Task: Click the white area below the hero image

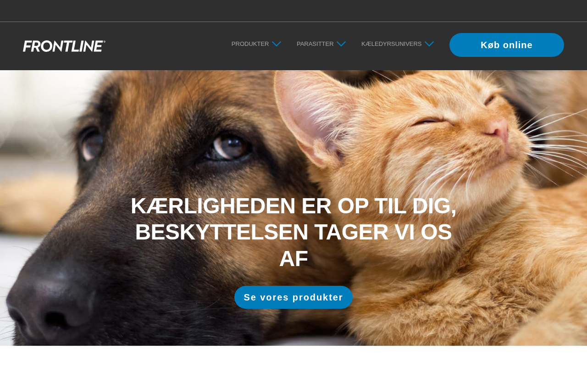Action: (x=293, y=356)
